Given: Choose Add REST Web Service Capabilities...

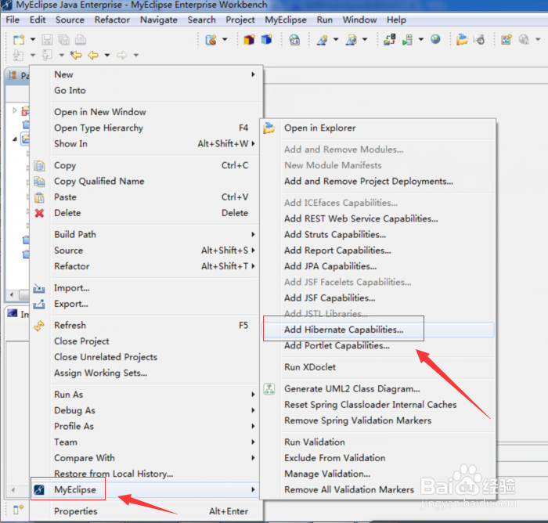Looking at the screenshot, I should pyautogui.click(x=378, y=219).
